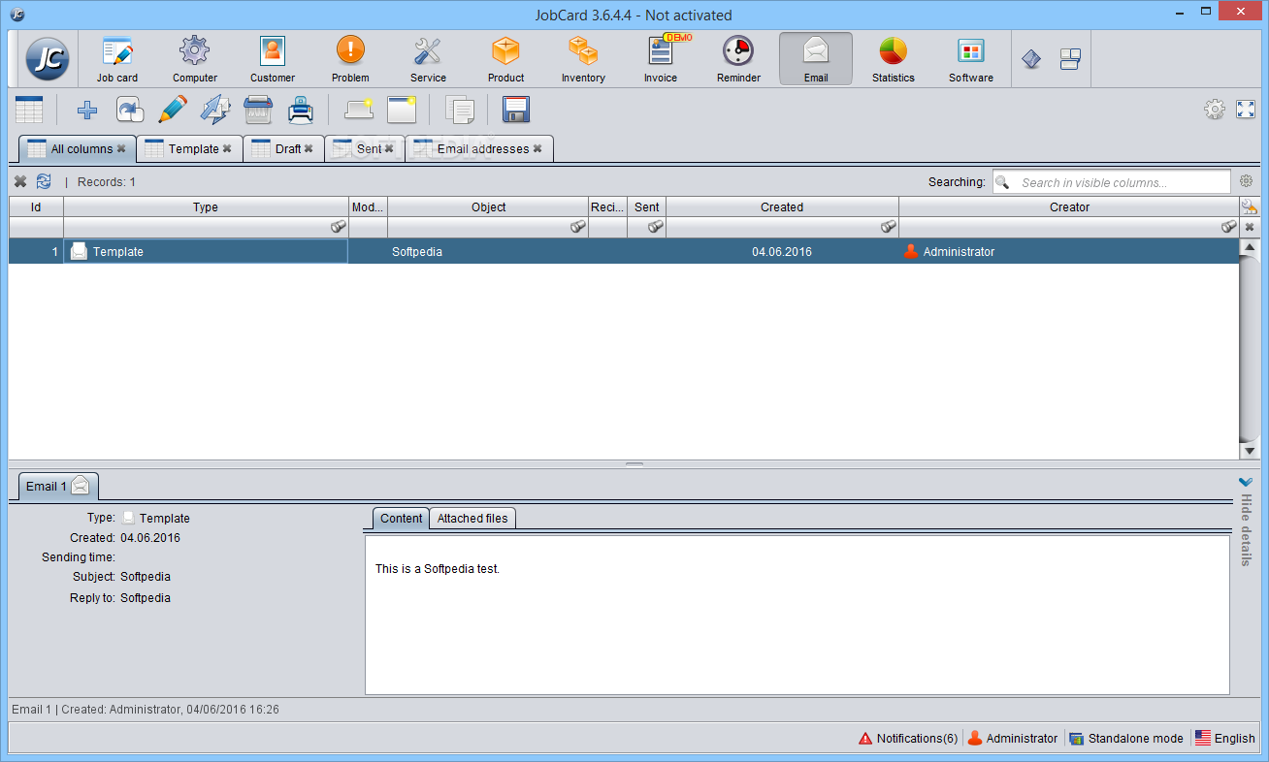Close the Draft tab

pyautogui.click(x=309, y=149)
